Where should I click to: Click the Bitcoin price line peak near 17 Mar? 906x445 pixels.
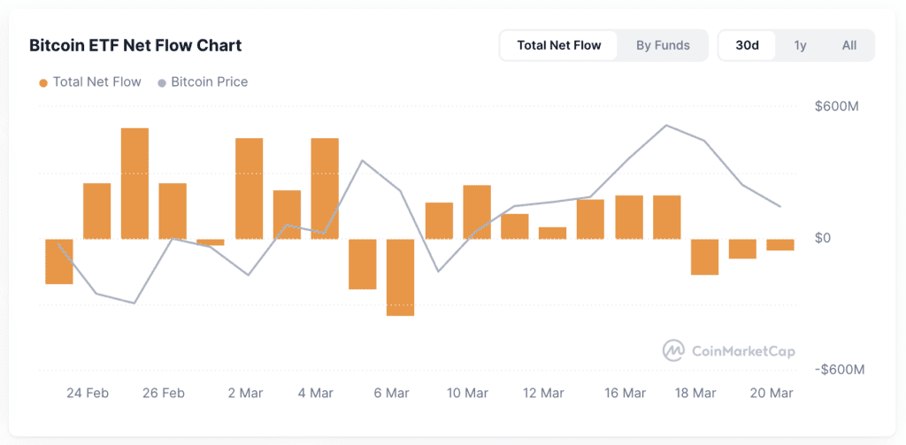667,125
